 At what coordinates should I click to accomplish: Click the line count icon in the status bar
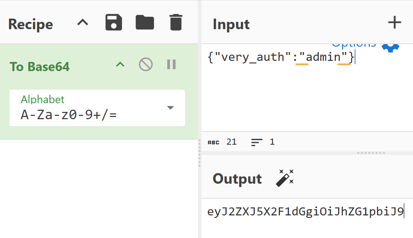(x=257, y=142)
